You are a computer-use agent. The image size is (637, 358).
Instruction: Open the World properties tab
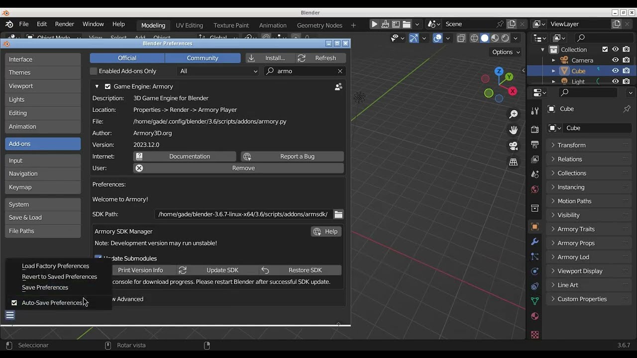click(534, 189)
